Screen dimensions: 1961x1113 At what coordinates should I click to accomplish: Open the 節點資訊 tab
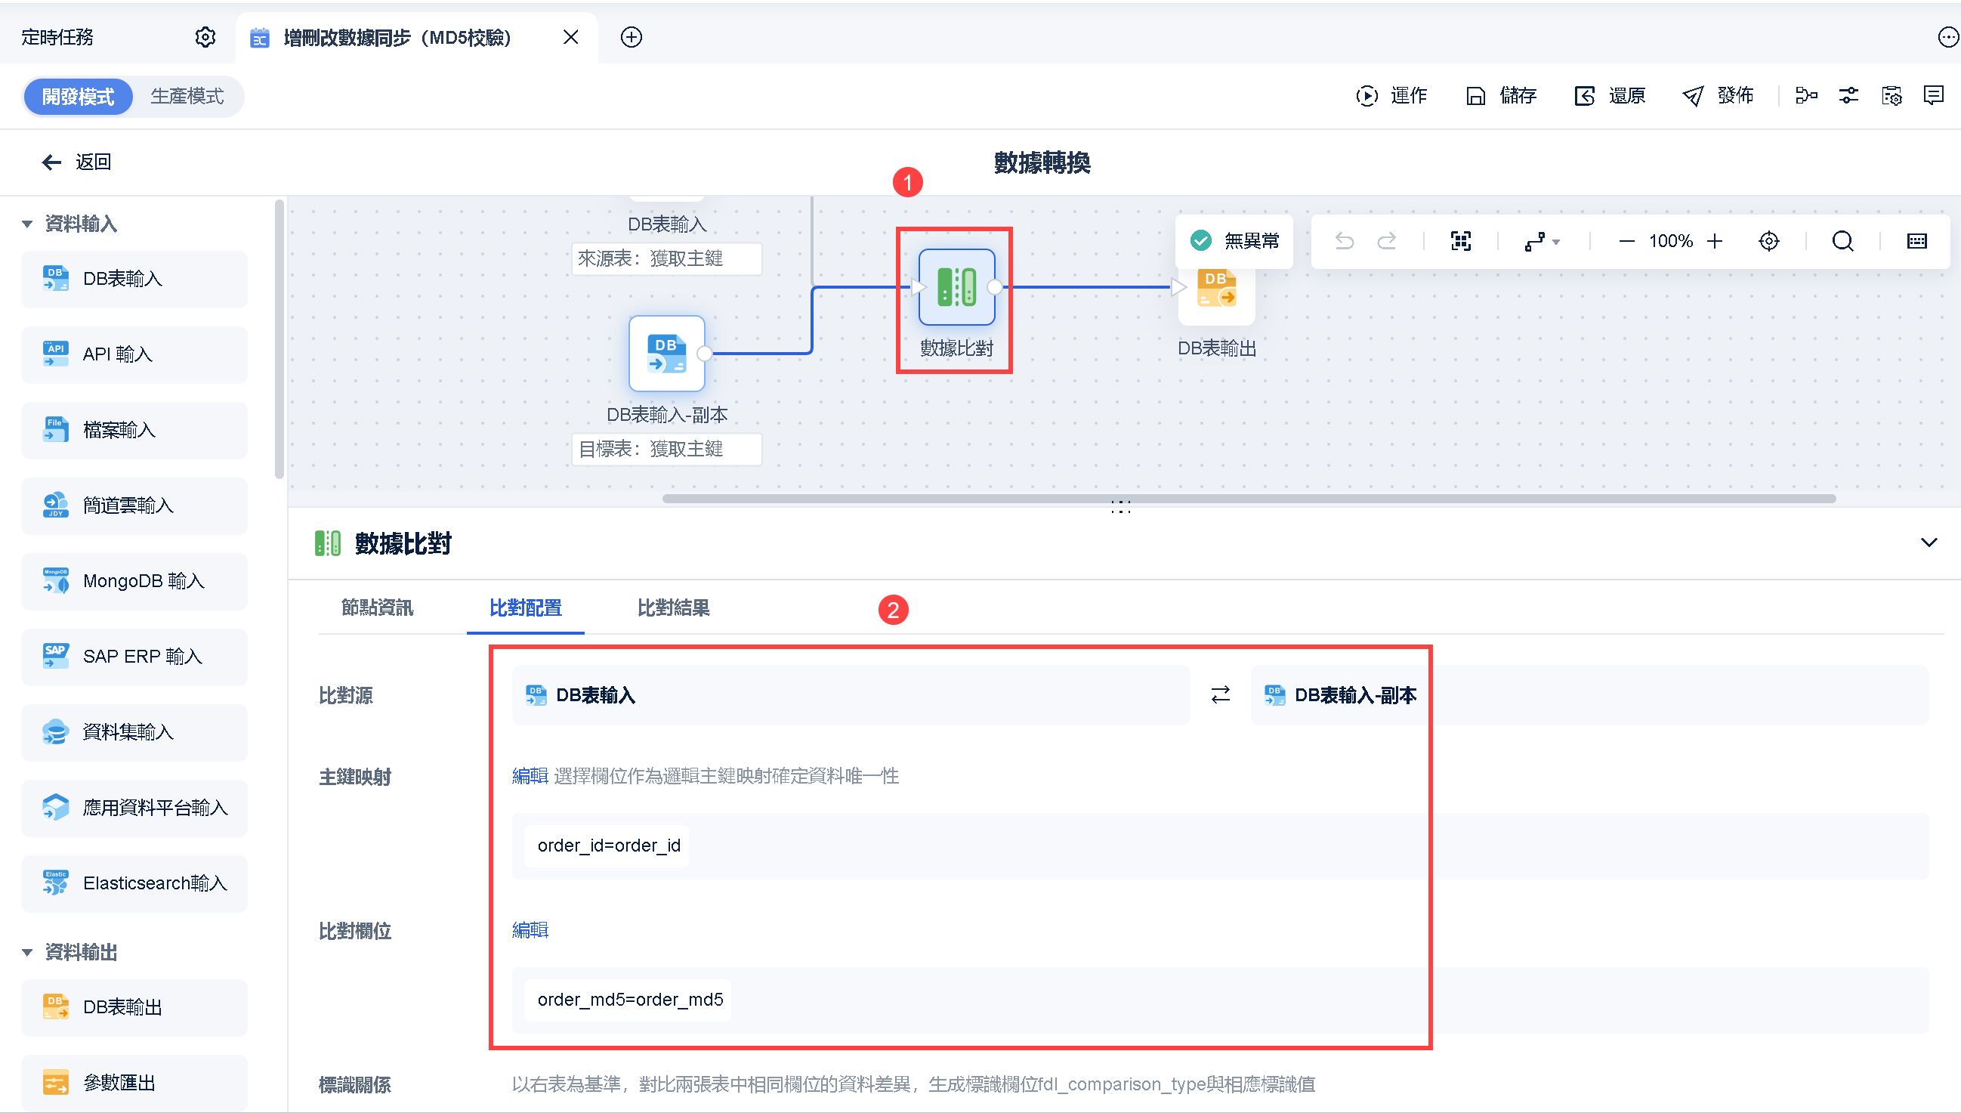(x=377, y=608)
